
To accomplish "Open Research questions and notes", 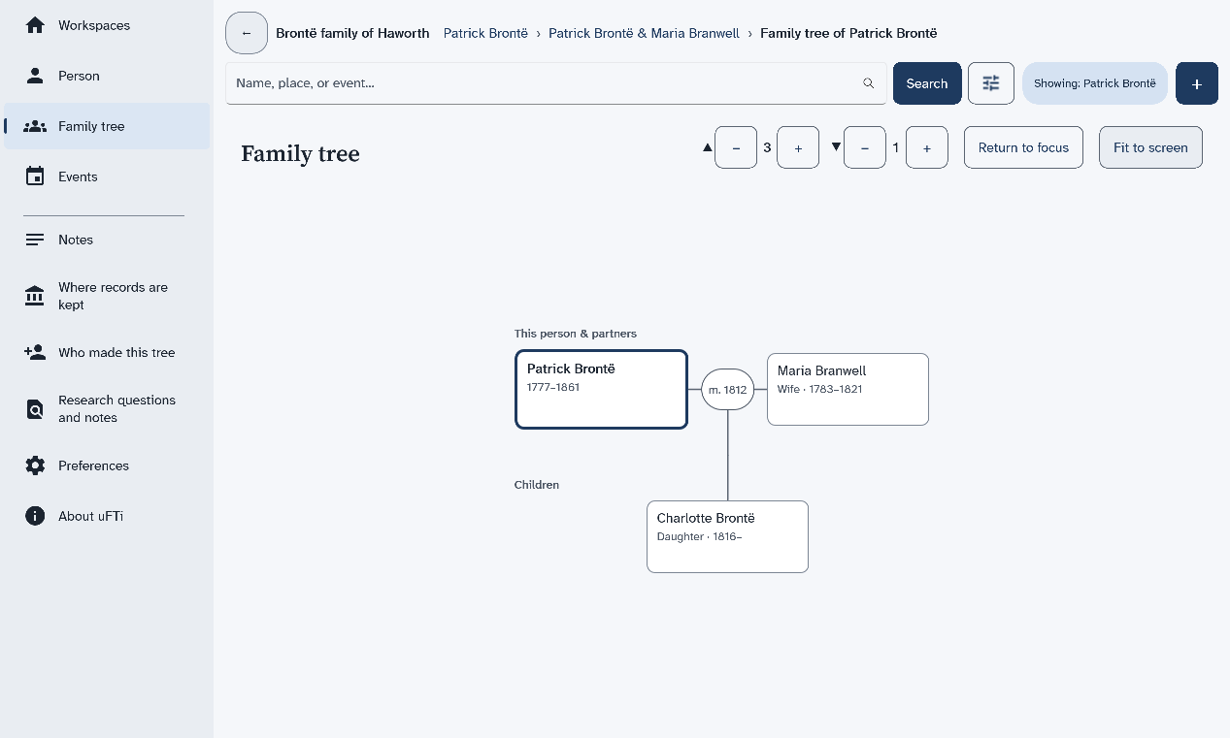I will [x=107, y=409].
